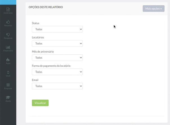Open the Ajuda graduation cap icon

[x=8, y=97]
